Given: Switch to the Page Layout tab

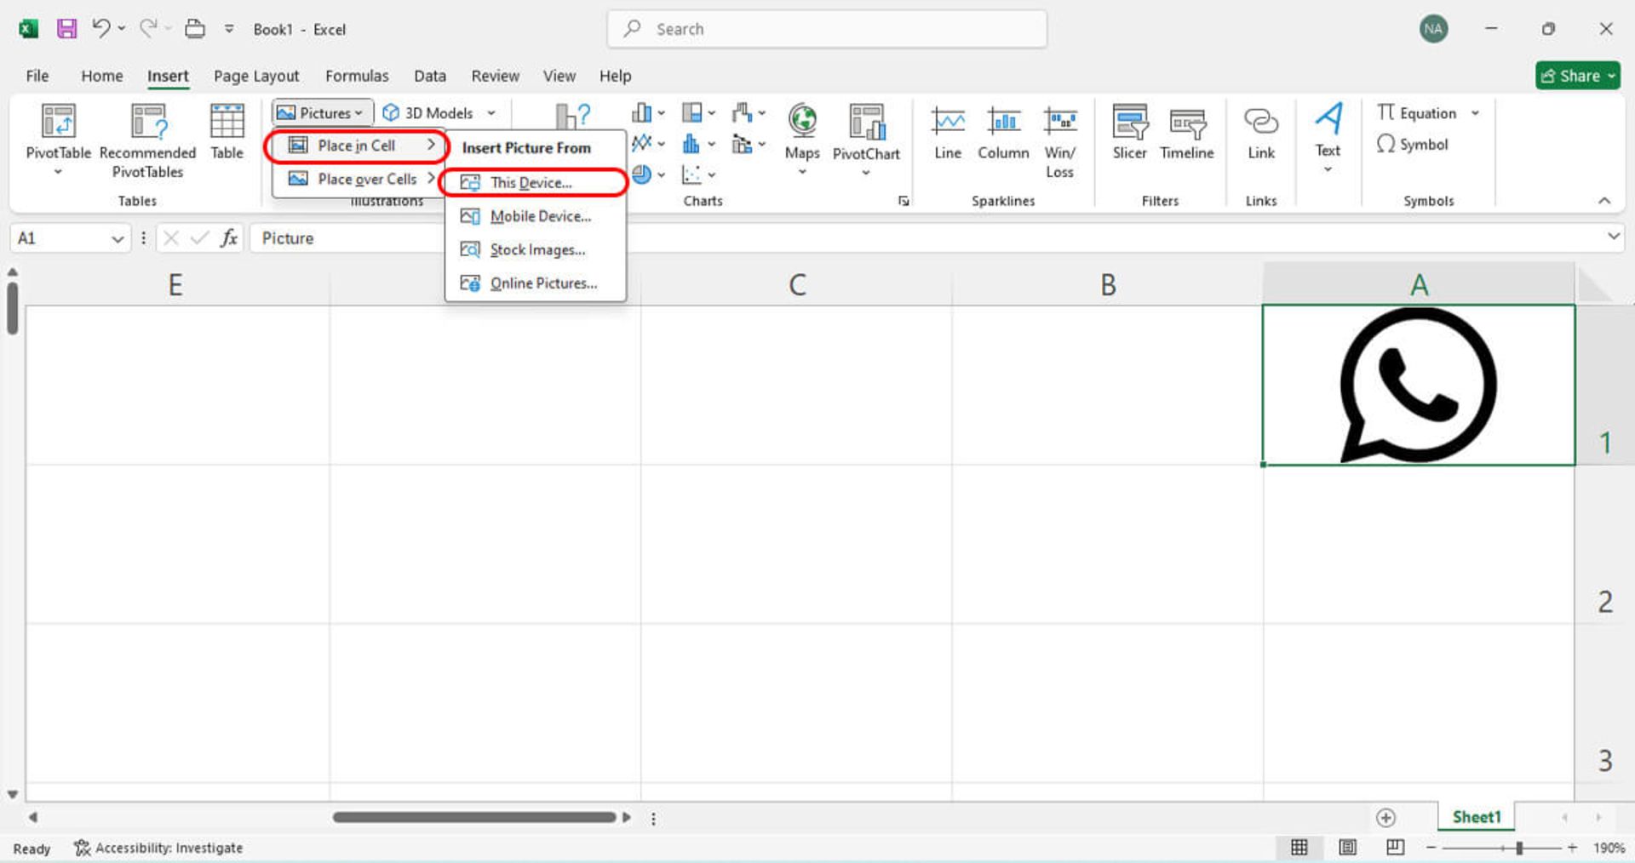Looking at the screenshot, I should (256, 76).
